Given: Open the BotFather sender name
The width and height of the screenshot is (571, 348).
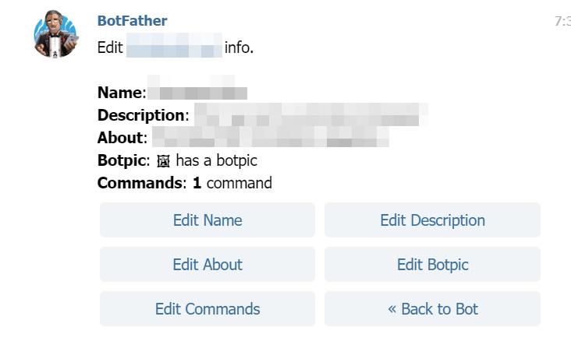Looking at the screenshot, I should pos(132,21).
